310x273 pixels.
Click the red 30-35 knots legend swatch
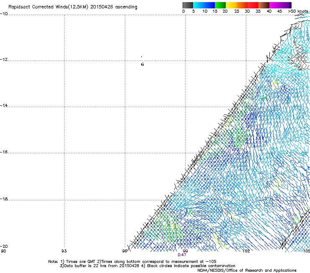[253, 5]
